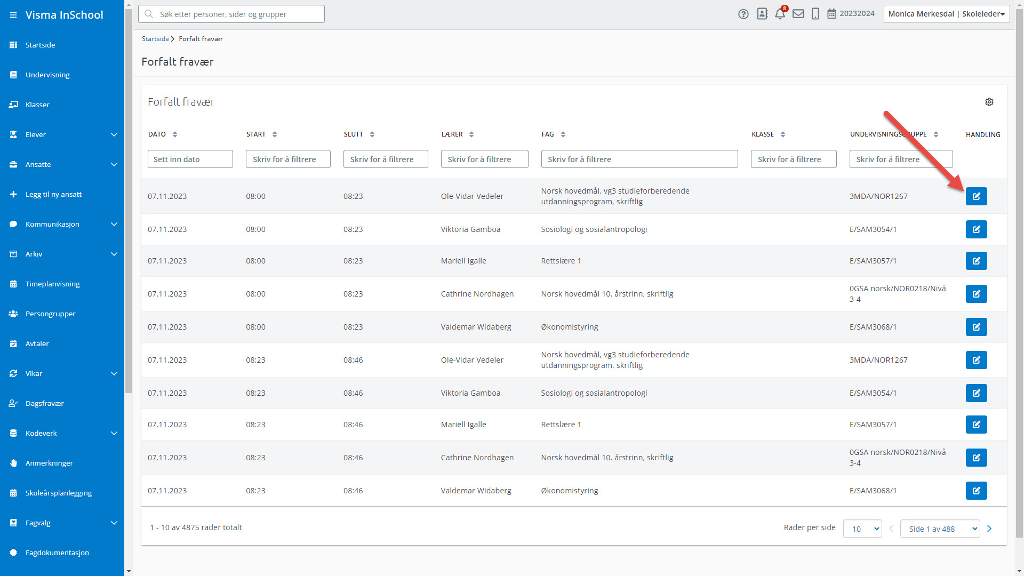
Task: Open Klasser in sidebar
Action: coord(62,105)
